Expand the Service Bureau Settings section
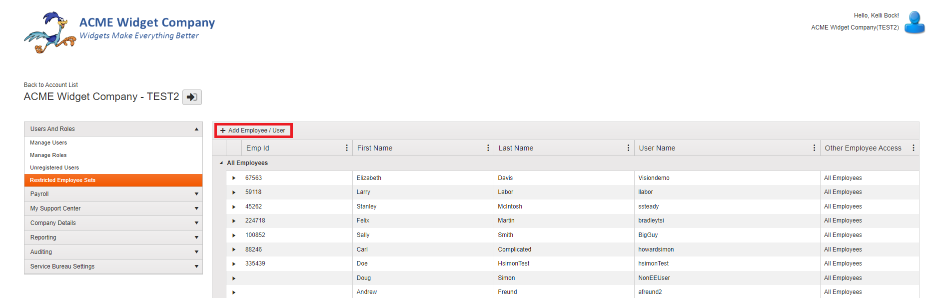The width and height of the screenshot is (949, 298). tap(113, 266)
